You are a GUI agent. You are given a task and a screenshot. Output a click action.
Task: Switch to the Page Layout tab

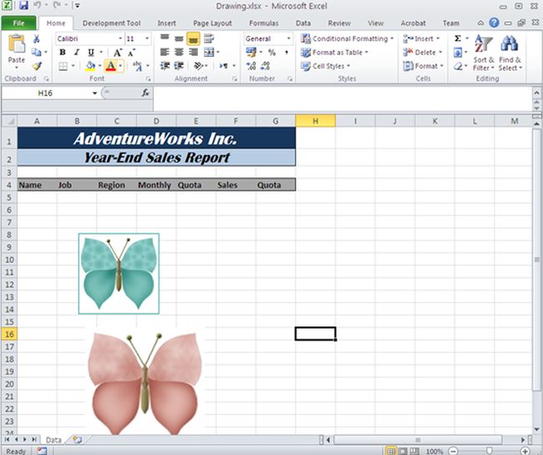[x=212, y=23]
